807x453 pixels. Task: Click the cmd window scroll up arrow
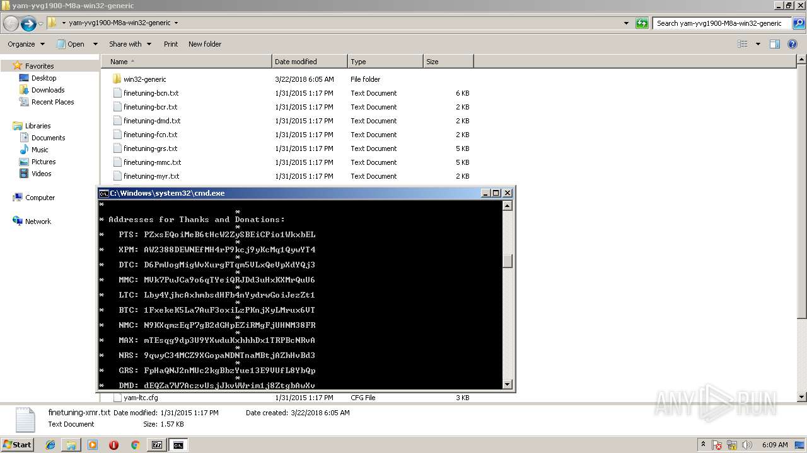coord(508,206)
